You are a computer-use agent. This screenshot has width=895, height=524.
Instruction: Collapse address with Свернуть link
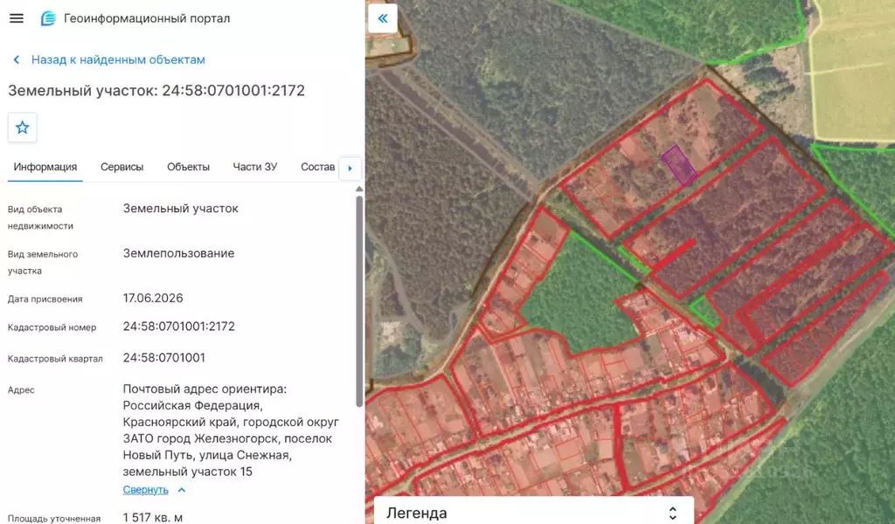point(146,490)
